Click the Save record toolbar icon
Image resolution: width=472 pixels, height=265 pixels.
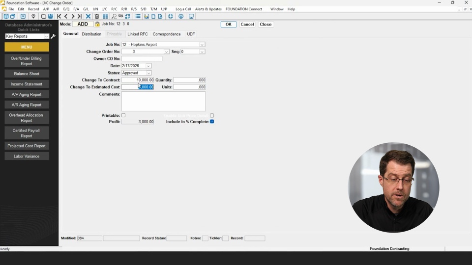pos(51,16)
